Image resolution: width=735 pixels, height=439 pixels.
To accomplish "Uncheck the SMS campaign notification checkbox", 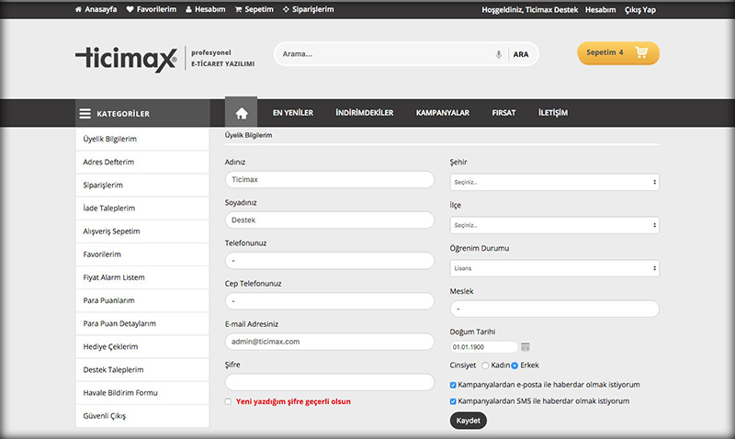I will coord(453,401).
